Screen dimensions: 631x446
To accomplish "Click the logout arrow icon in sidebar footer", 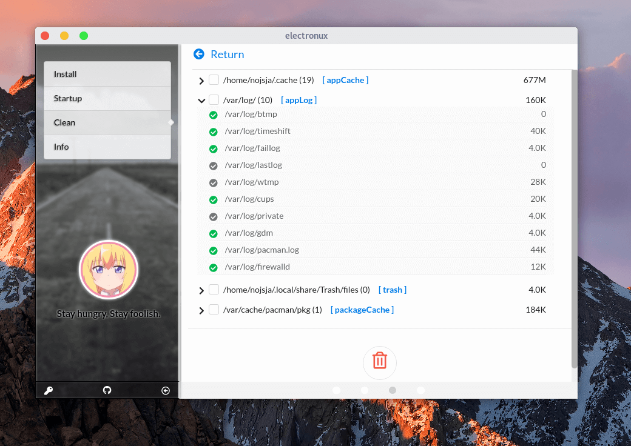I will tap(166, 390).
